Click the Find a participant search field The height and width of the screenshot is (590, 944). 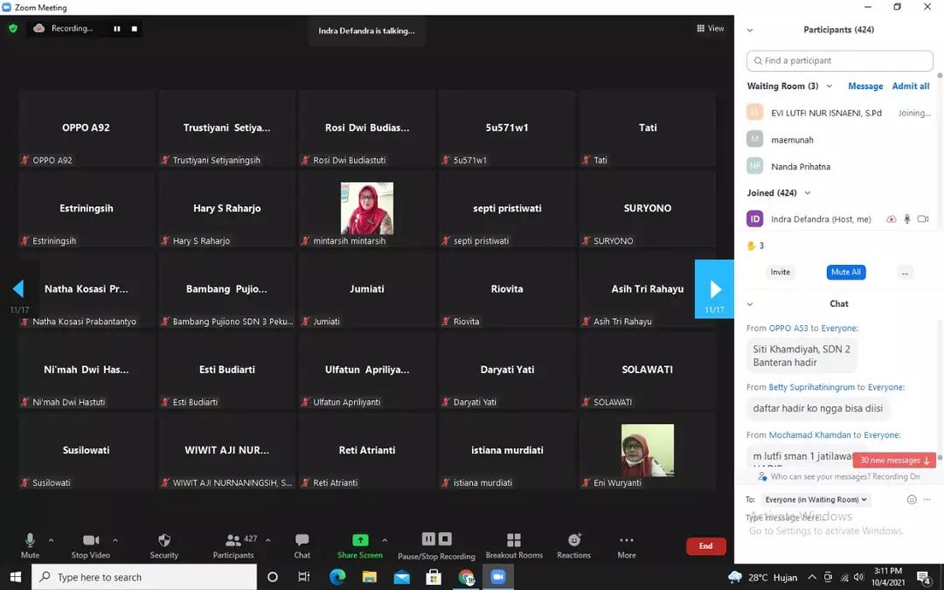point(840,61)
